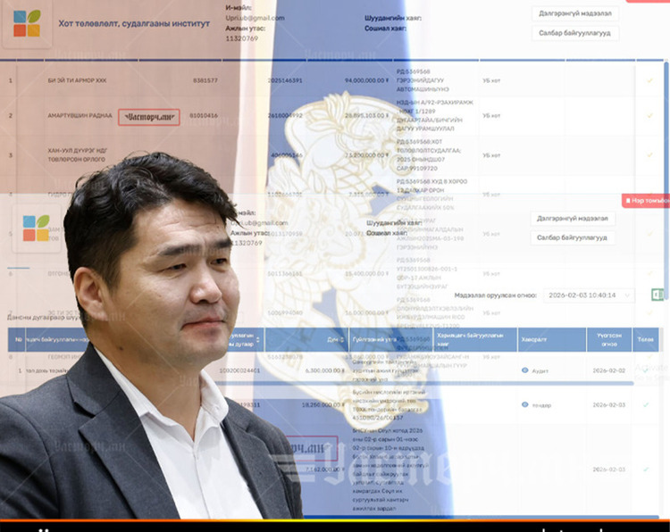Click the checkmark in the 2026-02-03 тендер row
This screenshot has width=670, height=532.
pyautogui.click(x=645, y=404)
